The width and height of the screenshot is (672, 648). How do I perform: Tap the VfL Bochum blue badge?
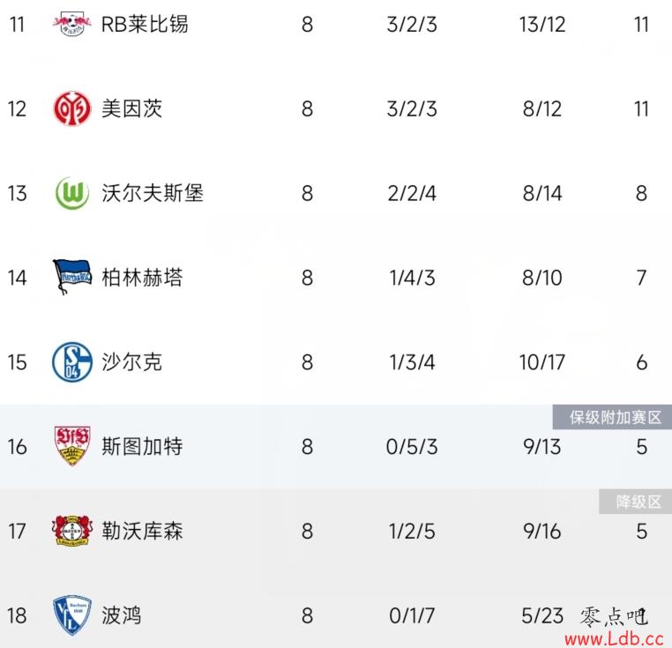72,615
